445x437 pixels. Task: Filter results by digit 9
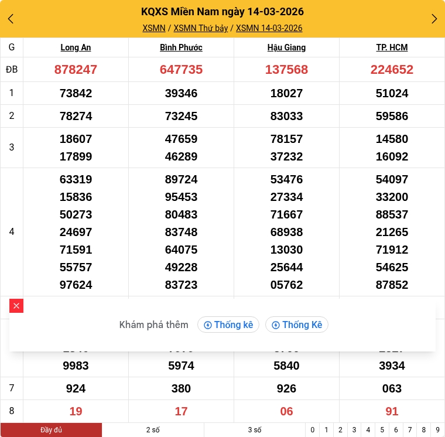pyautogui.click(x=437, y=430)
